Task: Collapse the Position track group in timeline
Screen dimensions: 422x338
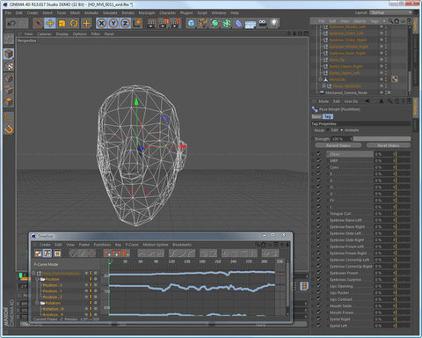Action: (x=37, y=279)
